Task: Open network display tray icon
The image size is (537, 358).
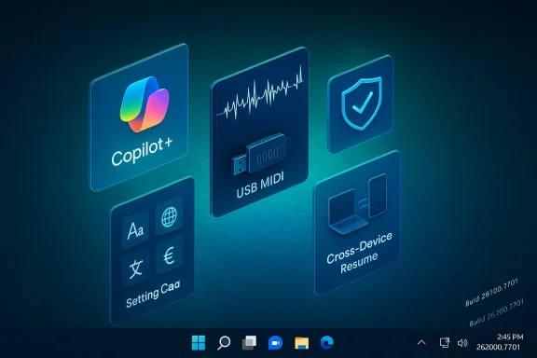Action: click(444, 342)
